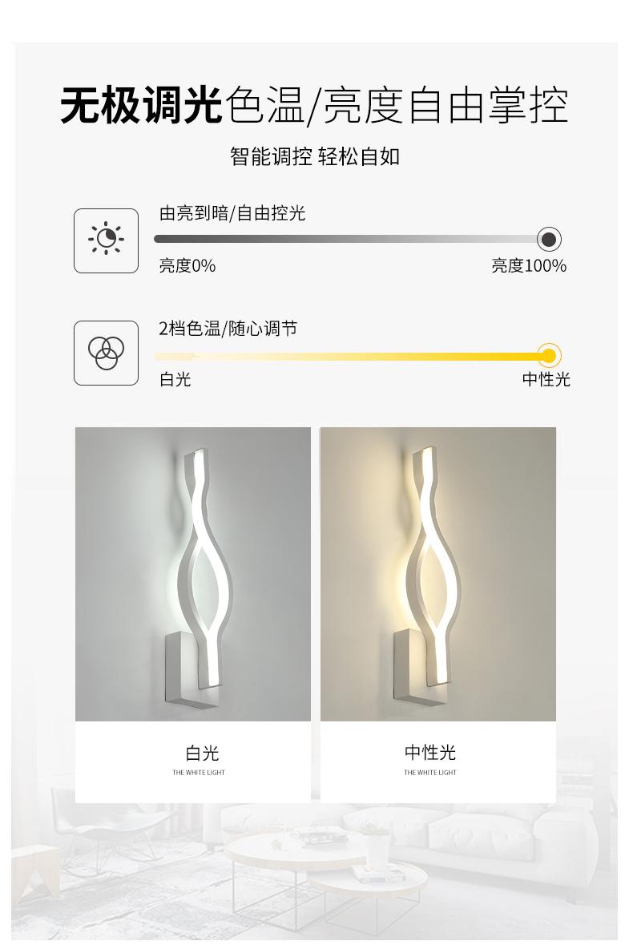Click the color temperature circles icon
Screen dimensions: 633x945
tap(106, 353)
